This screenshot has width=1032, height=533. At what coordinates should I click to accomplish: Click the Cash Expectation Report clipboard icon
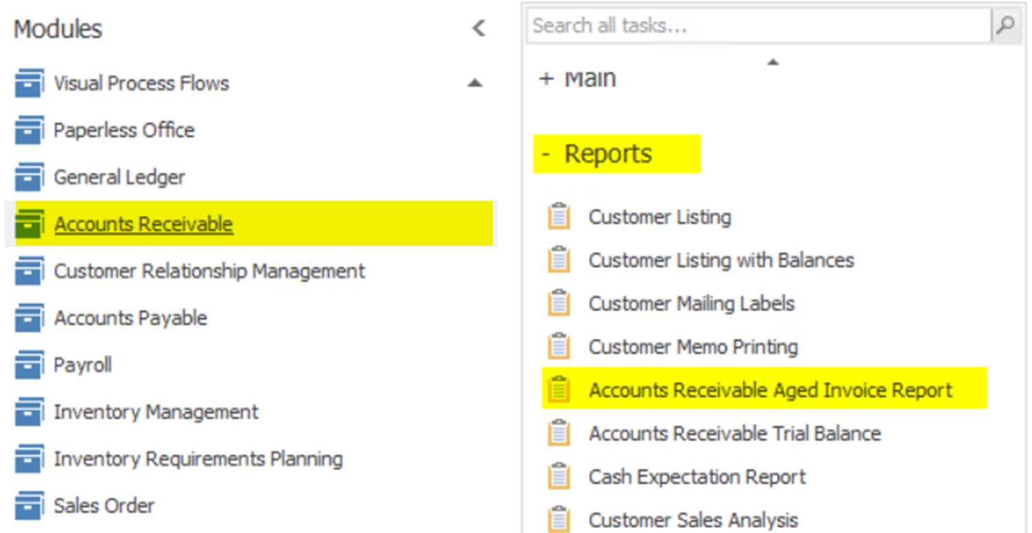[559, 477]
